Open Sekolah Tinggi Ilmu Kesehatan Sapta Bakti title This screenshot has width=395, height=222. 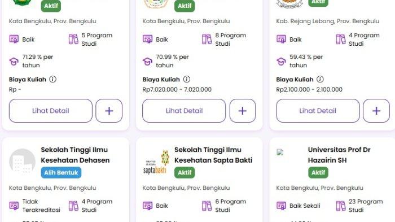pos(213,155)
